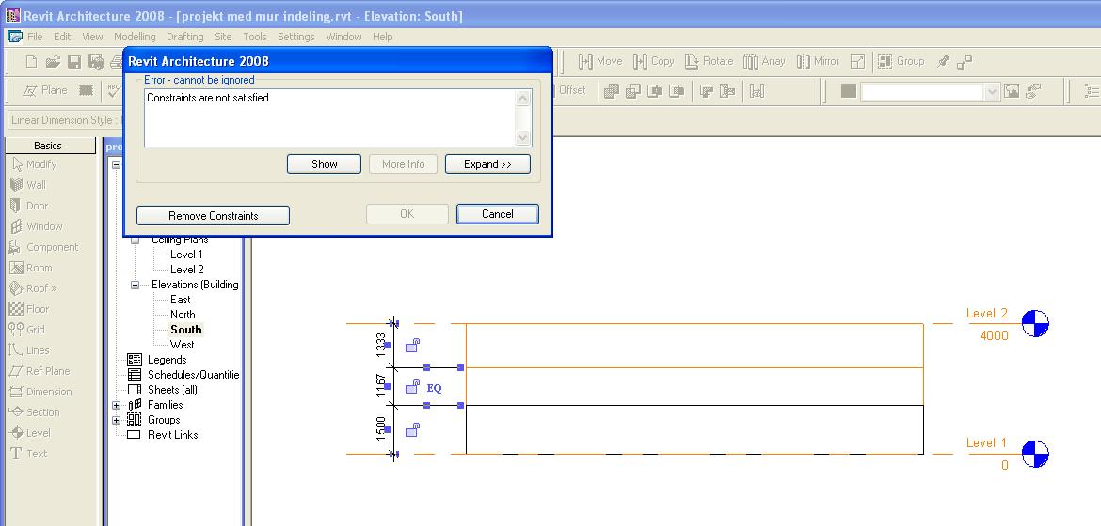Open the Settings menu
Viewport: 1101px width, 526px height.
tap(296, 37)
